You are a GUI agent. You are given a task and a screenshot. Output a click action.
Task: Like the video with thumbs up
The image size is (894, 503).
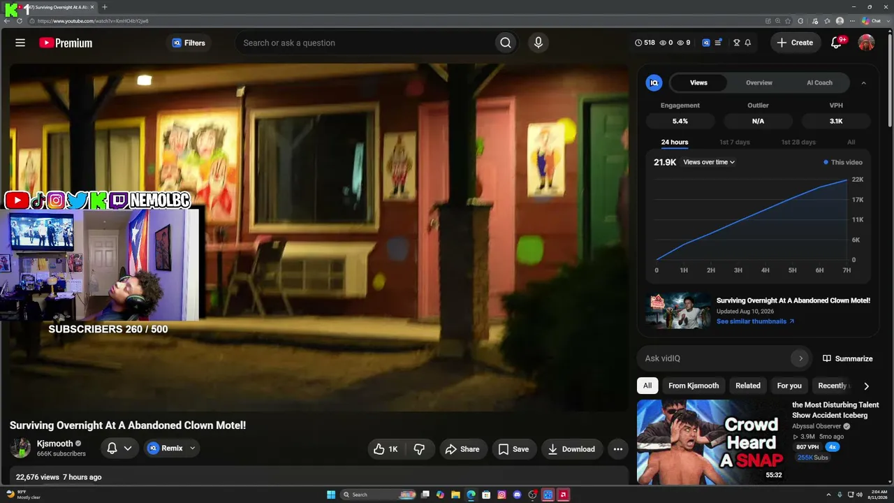click(385, 449)
